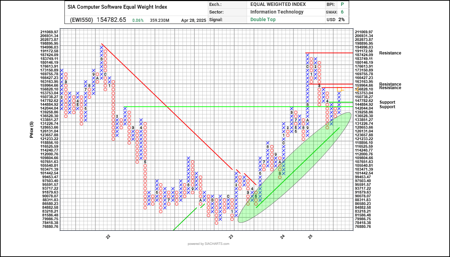Click the USD 2% box size value
Viewport: 450px width, 257px height.
point(341,19)
